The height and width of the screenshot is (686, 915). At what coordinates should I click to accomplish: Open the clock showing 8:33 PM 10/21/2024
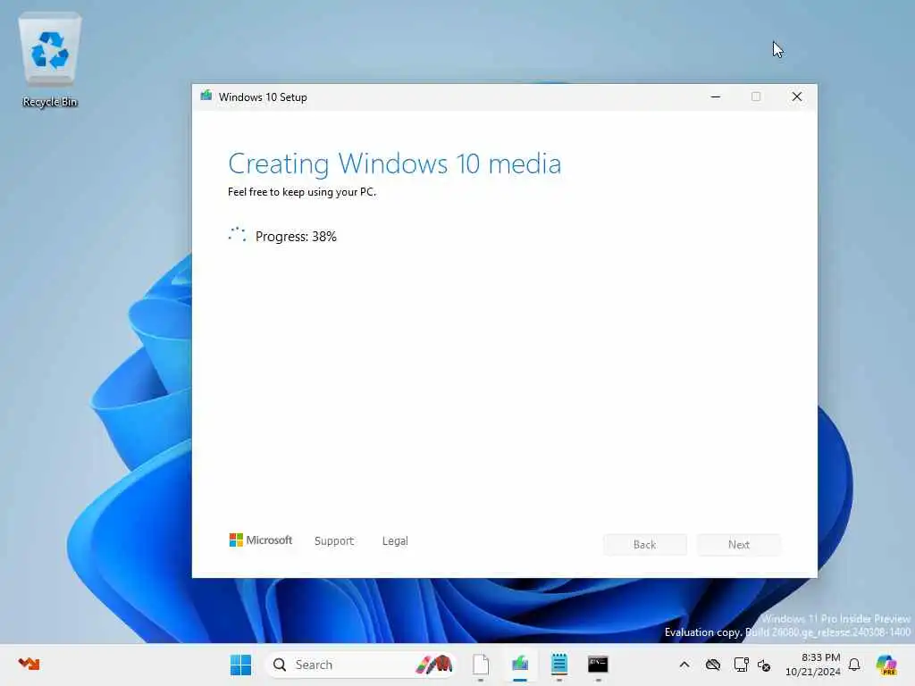click(x=812, y=665)
